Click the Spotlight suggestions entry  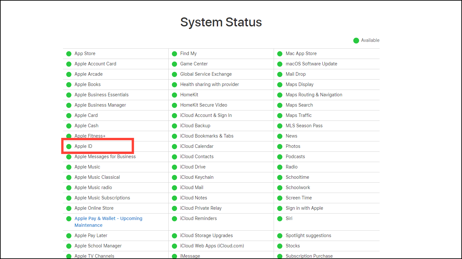308,235
